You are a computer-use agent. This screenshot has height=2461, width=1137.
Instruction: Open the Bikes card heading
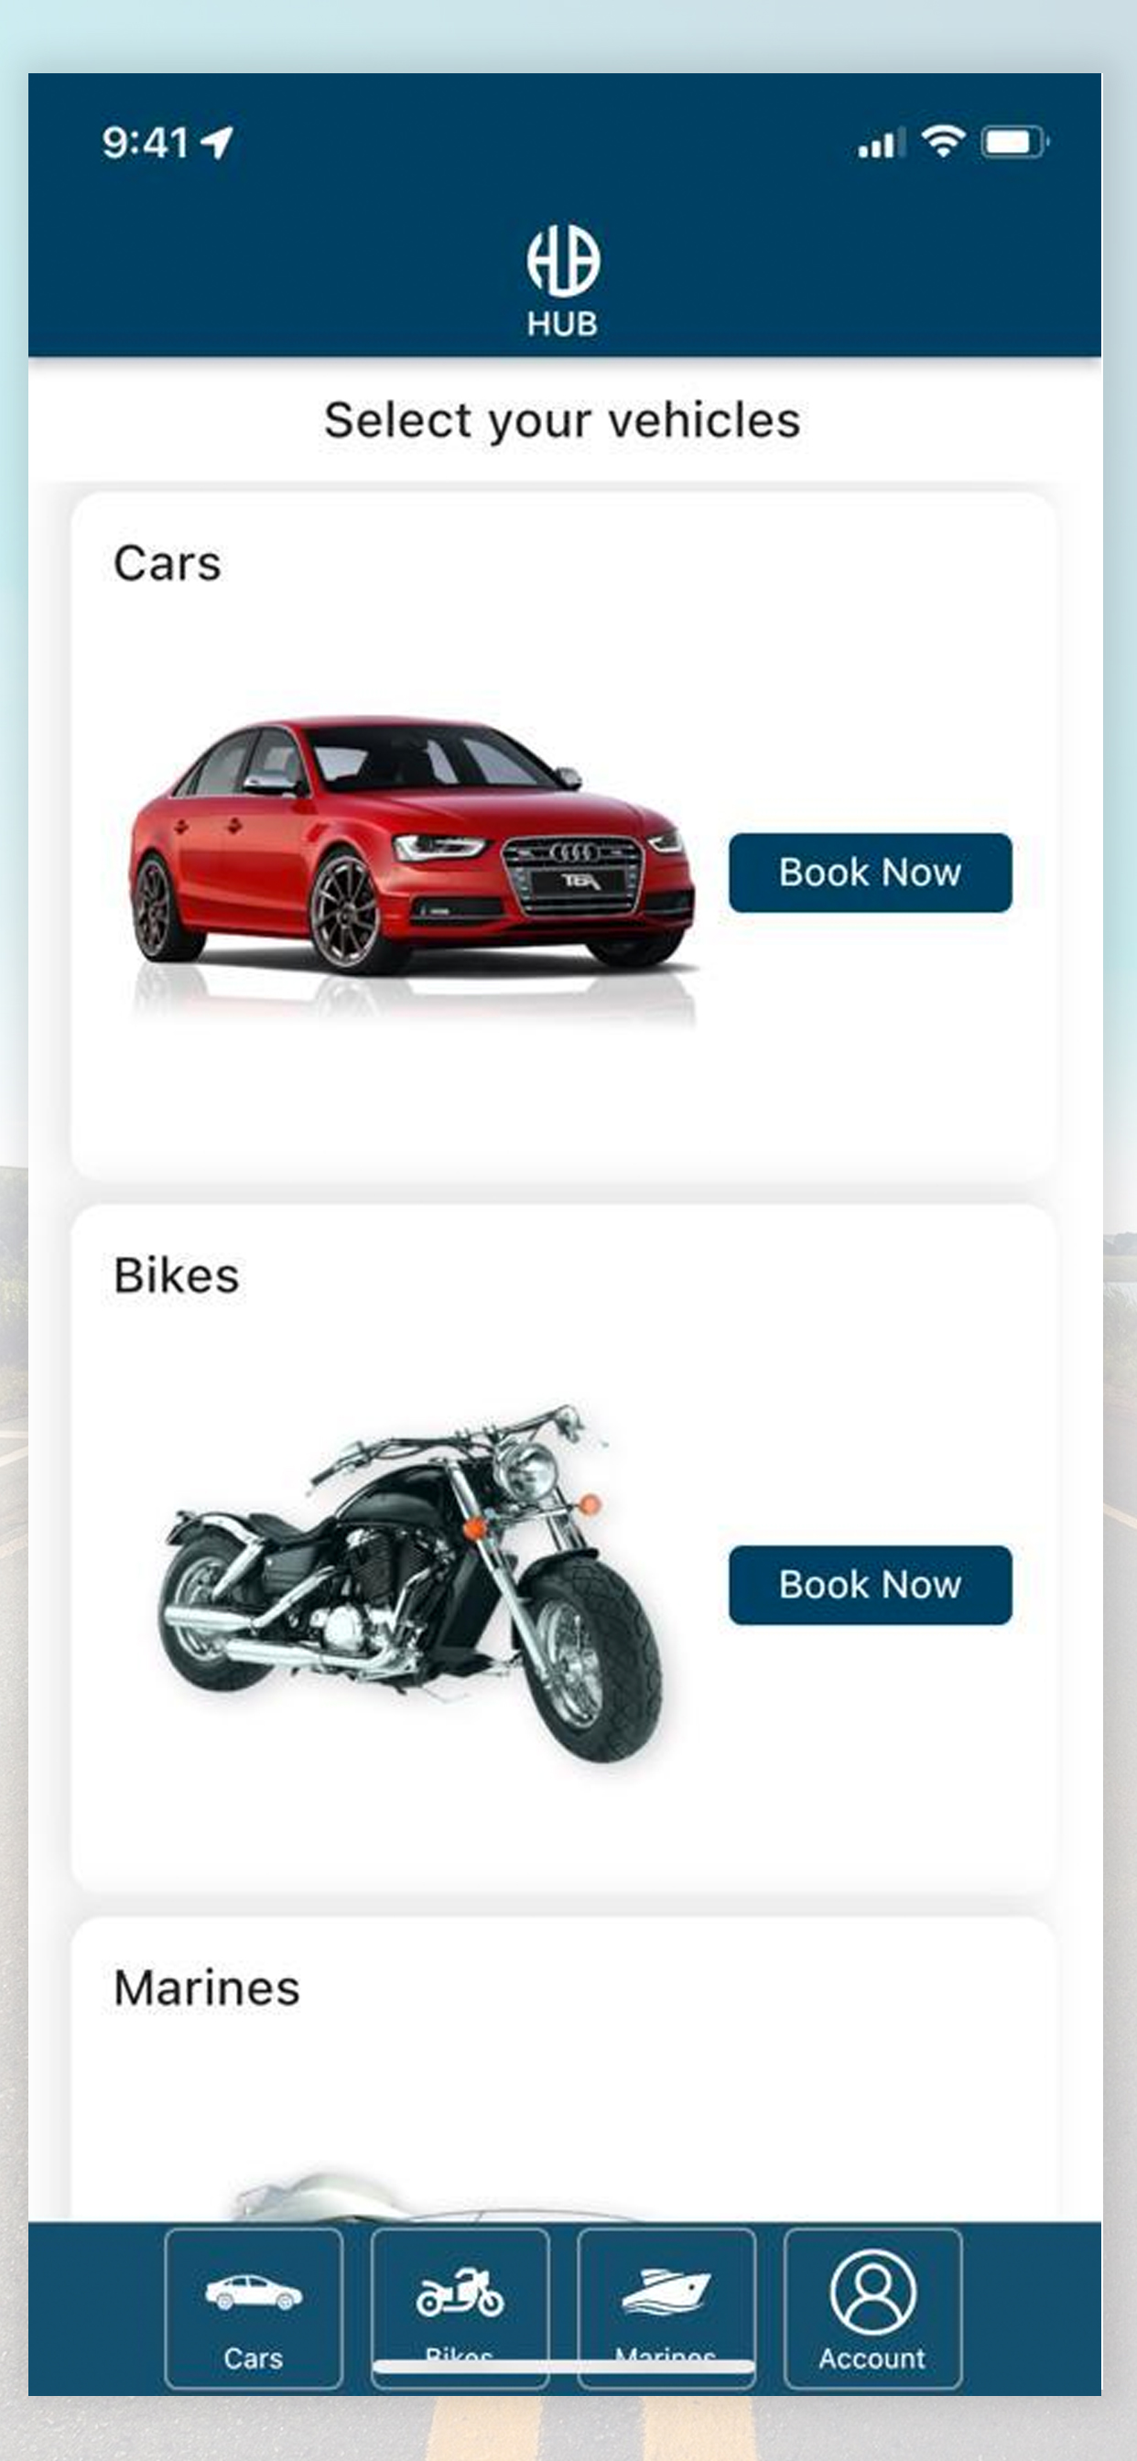pos(176,1276)
